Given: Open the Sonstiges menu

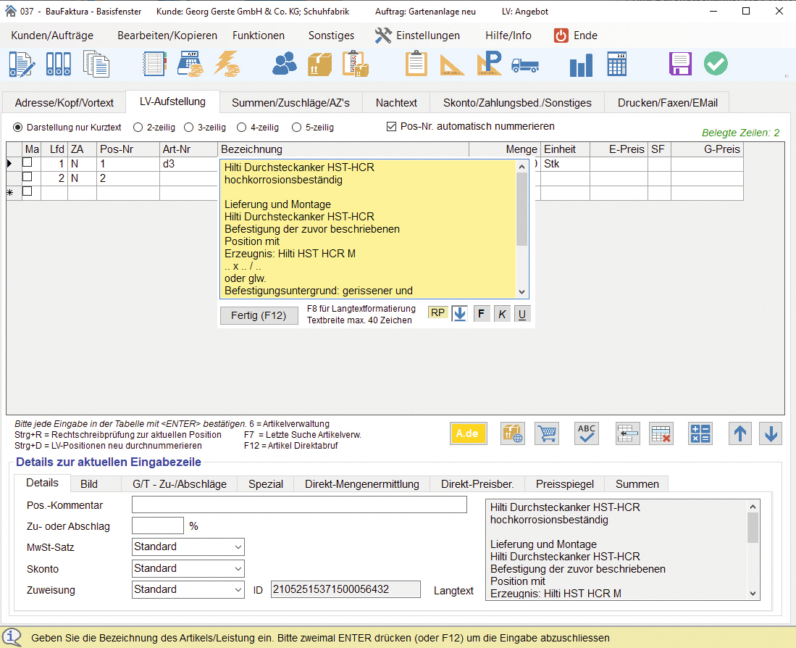Looking at the screenshot, I should [331, 36].
